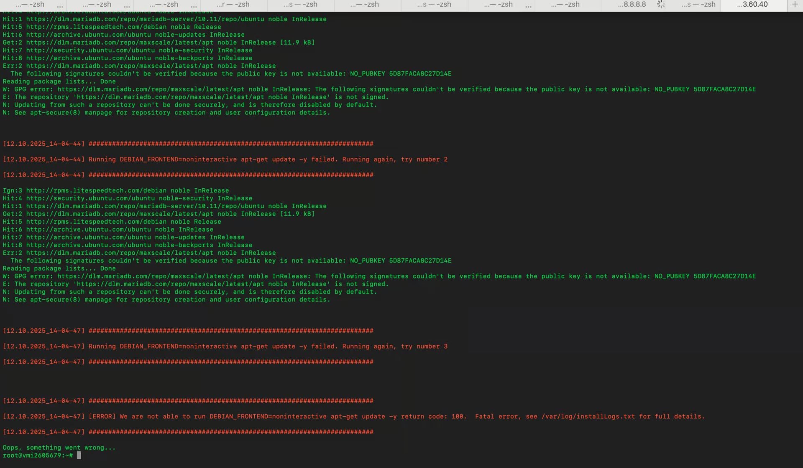Click the sixth zsh tab

tap(365, 5)
